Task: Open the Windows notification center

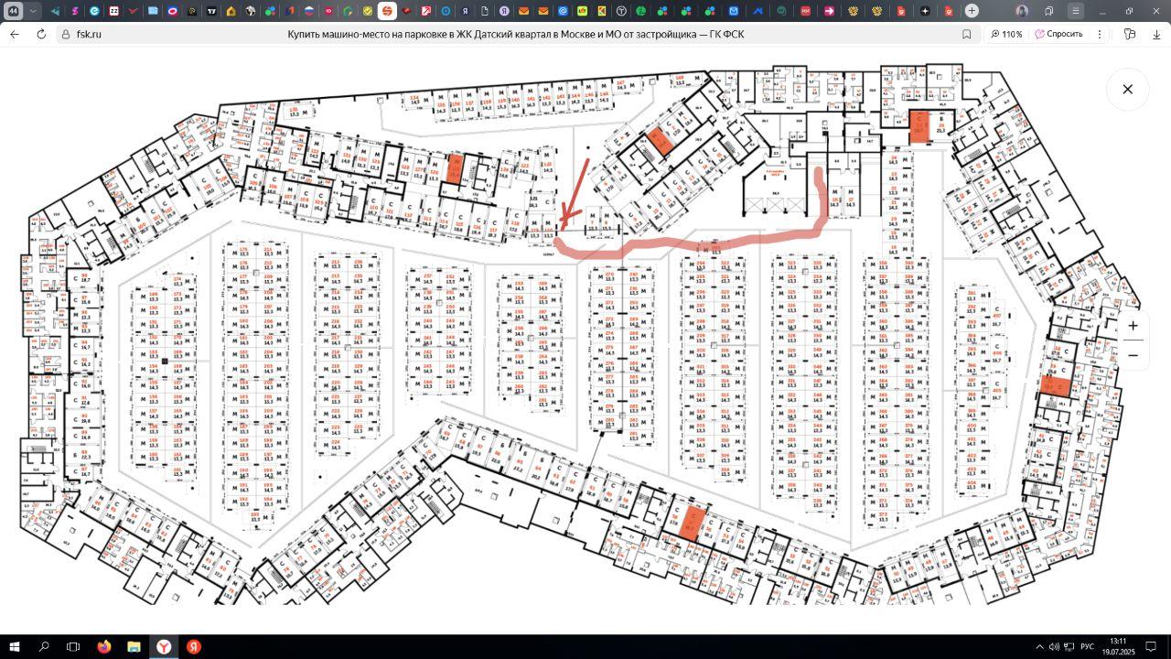Action: click(x=1152, y=646)
